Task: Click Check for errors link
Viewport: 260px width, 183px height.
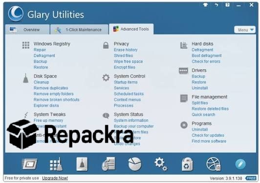Action: [x=206, y=61]
